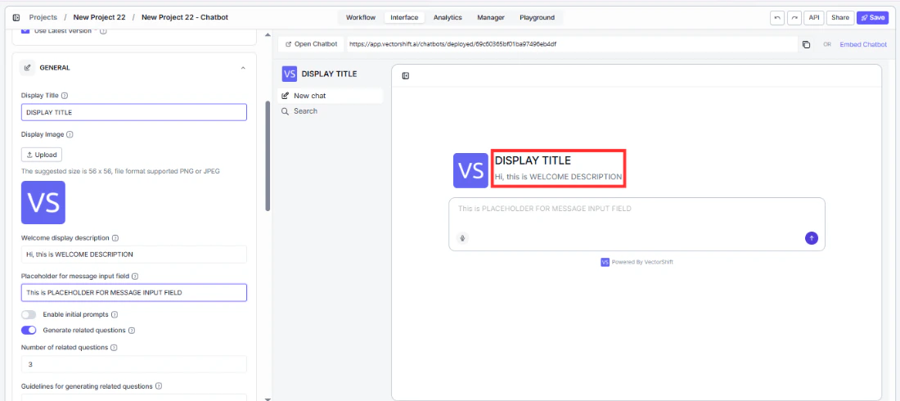Click the Open Chatbot button

coord(312,44)
